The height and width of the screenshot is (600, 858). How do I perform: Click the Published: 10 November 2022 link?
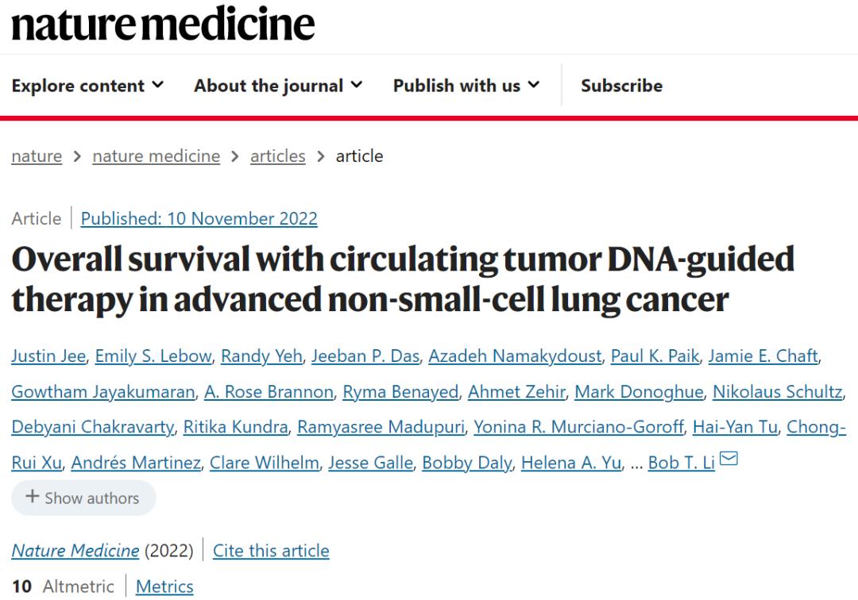(199, 219)
